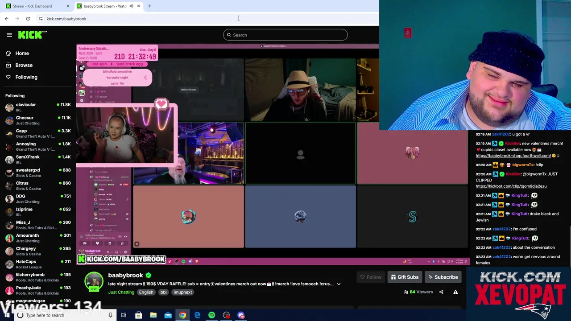The height and width of the screenshot is (321, 571).
Task: Go to Home in sidebar
Action: pos(22,53)
